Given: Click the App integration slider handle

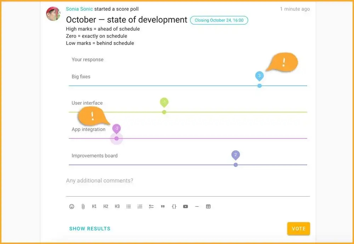Looking at the screenshot, I should pos(116,138).
